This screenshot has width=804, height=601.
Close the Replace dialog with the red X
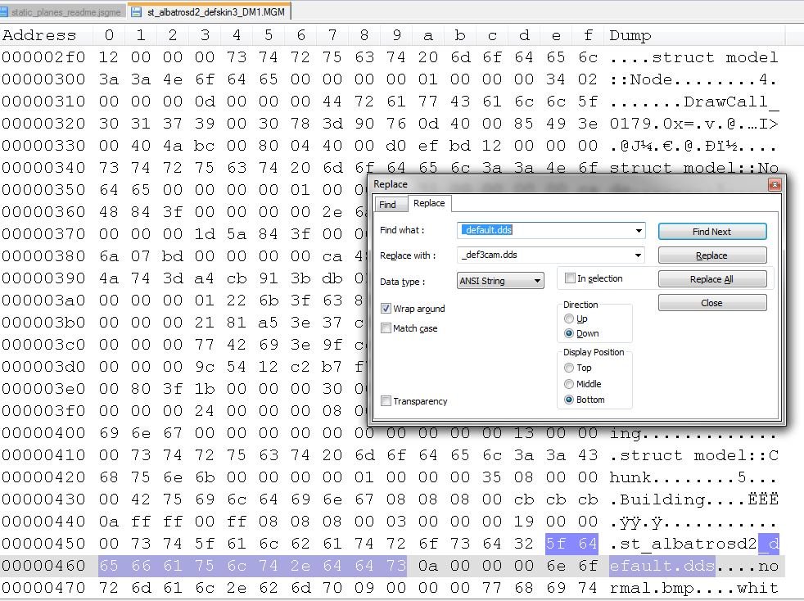click(774, 185)
